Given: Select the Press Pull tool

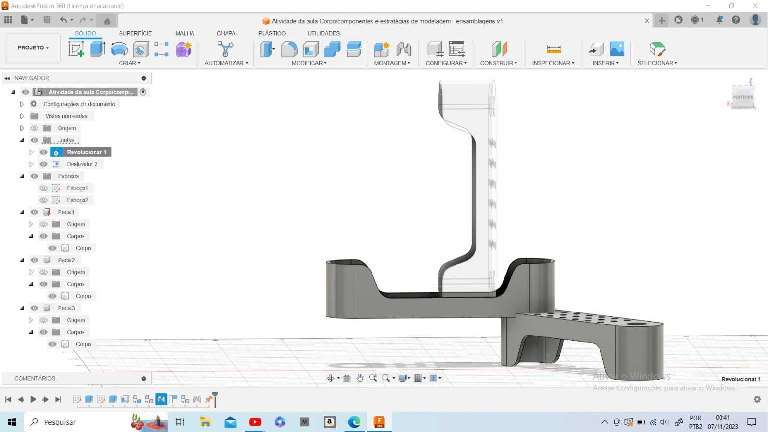Looking at the screenshot, I should [x=267, y=49].
